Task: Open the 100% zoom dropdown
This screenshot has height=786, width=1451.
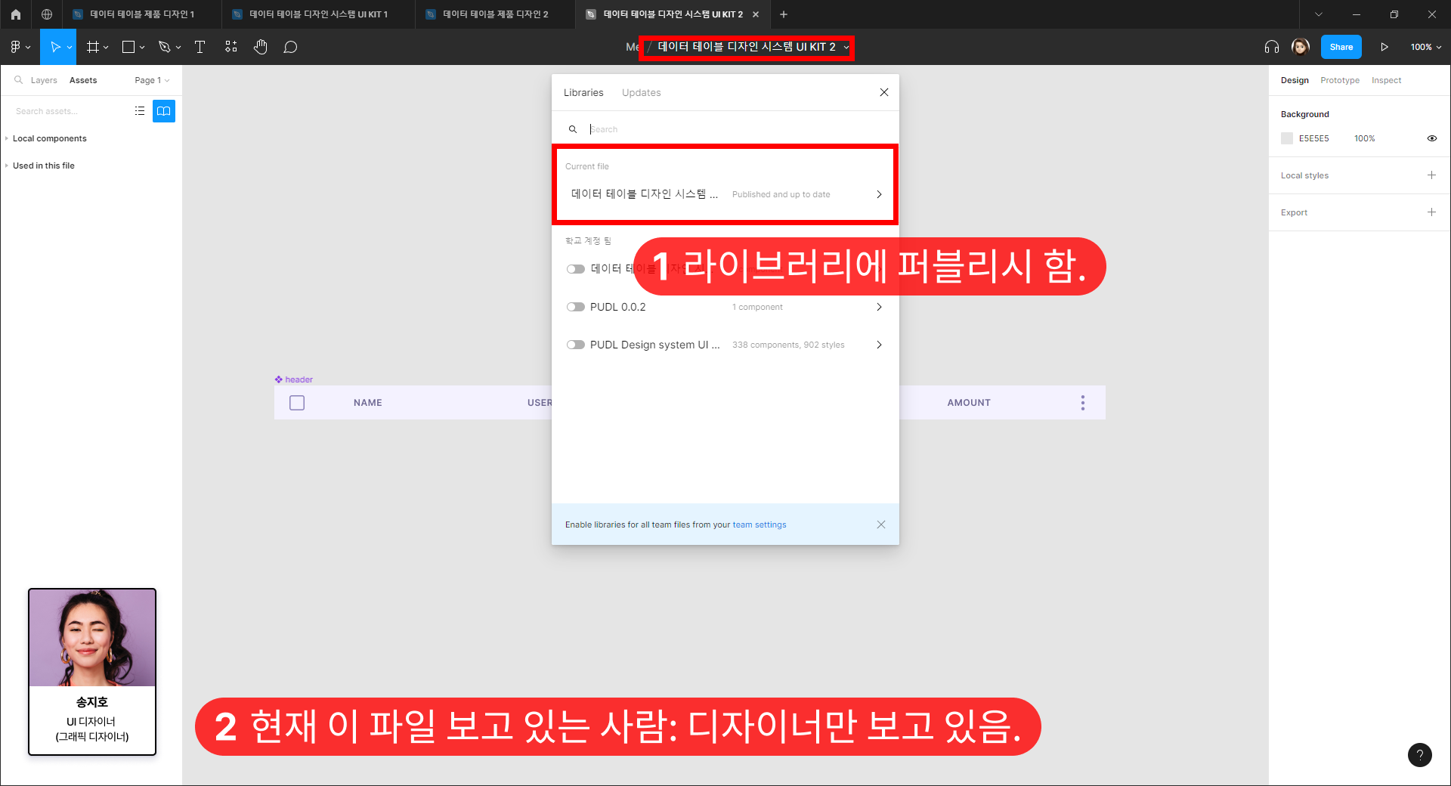Action: click(x=1426, y=47)
